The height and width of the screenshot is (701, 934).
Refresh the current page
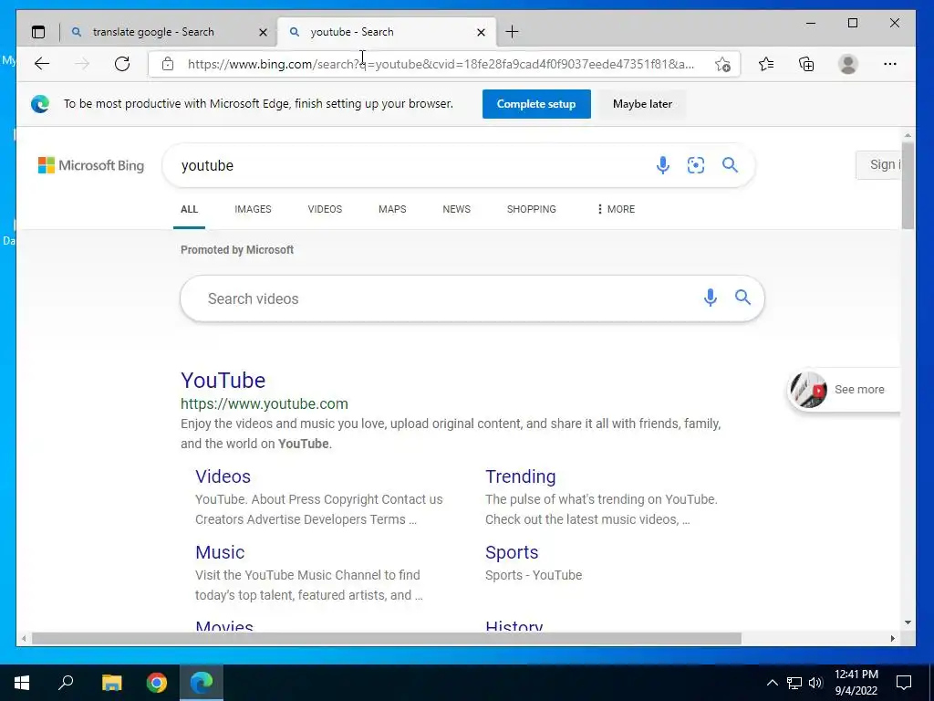point(122,64)
